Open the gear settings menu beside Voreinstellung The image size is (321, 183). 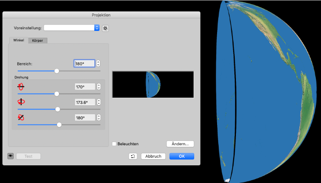tap(106, 28)
